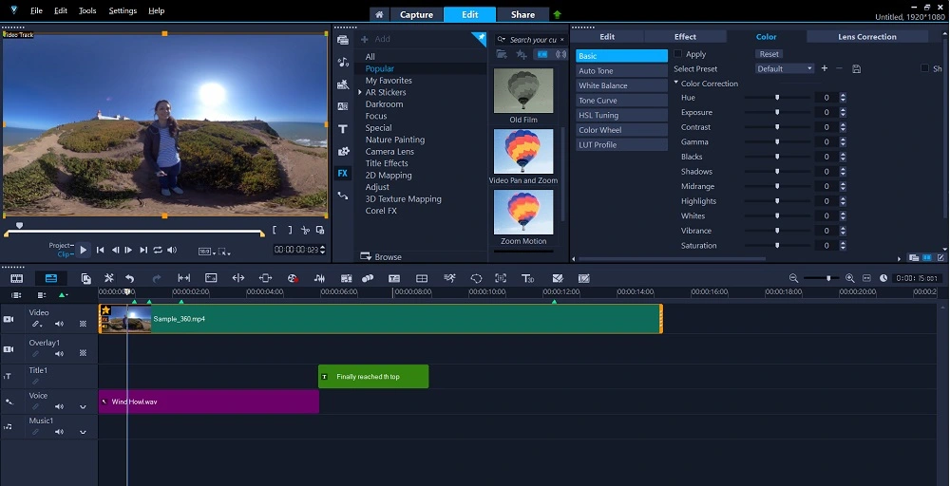Expand the AR Stickers category
This screenshot has width=950, height=486.
click(x=359, y=92)
